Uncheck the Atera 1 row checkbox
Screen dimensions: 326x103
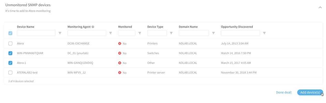tap(10, 63)
